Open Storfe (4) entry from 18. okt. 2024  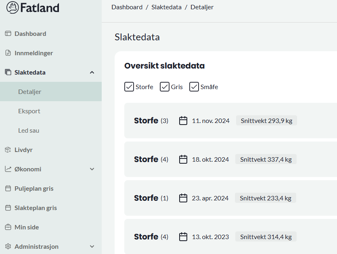click(x=230, y=159)
